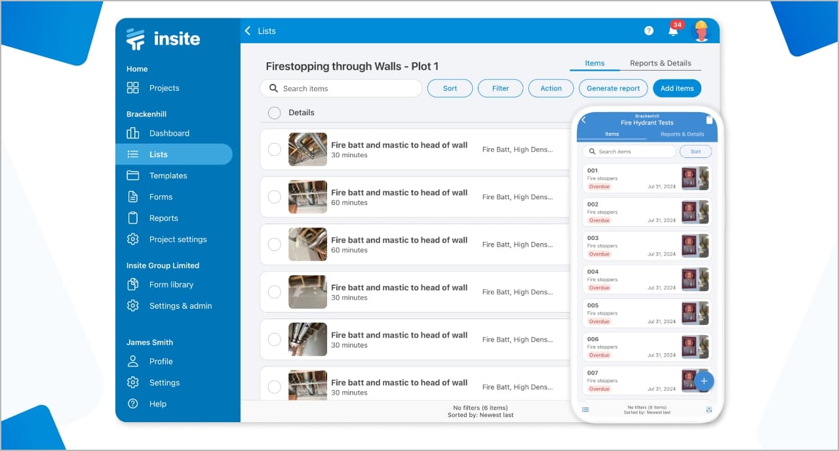Click the Add items button
This screenshot has height=451, width=839.
(677, 88)
